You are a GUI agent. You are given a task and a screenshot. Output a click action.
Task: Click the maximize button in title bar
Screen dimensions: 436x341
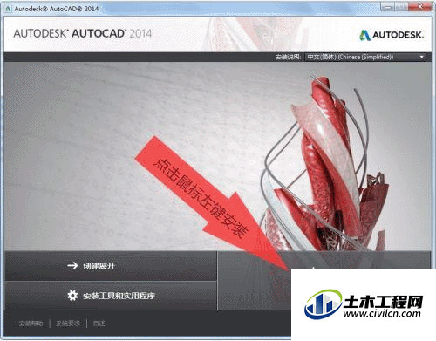coord(402,7)
